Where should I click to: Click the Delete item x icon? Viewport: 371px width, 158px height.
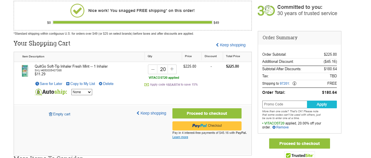pyautogui.click(x=100, y=84)
